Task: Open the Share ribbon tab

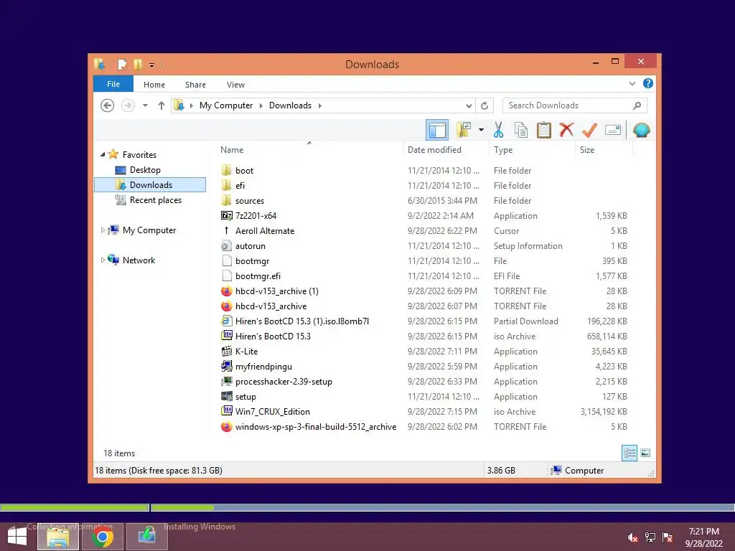Action: [195, 85]
